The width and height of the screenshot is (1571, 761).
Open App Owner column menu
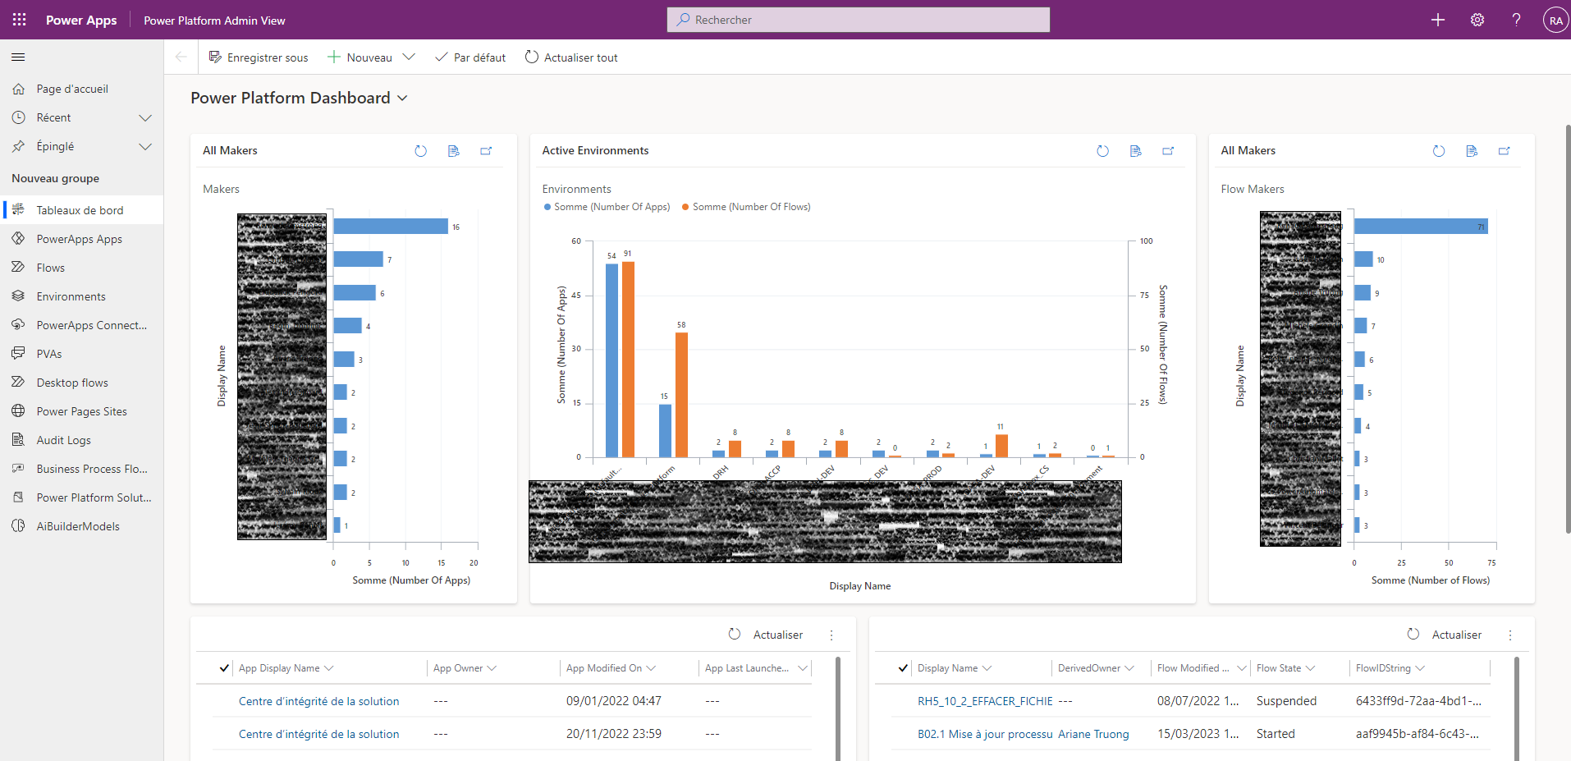pyautogui.click(x=492, y=668)
